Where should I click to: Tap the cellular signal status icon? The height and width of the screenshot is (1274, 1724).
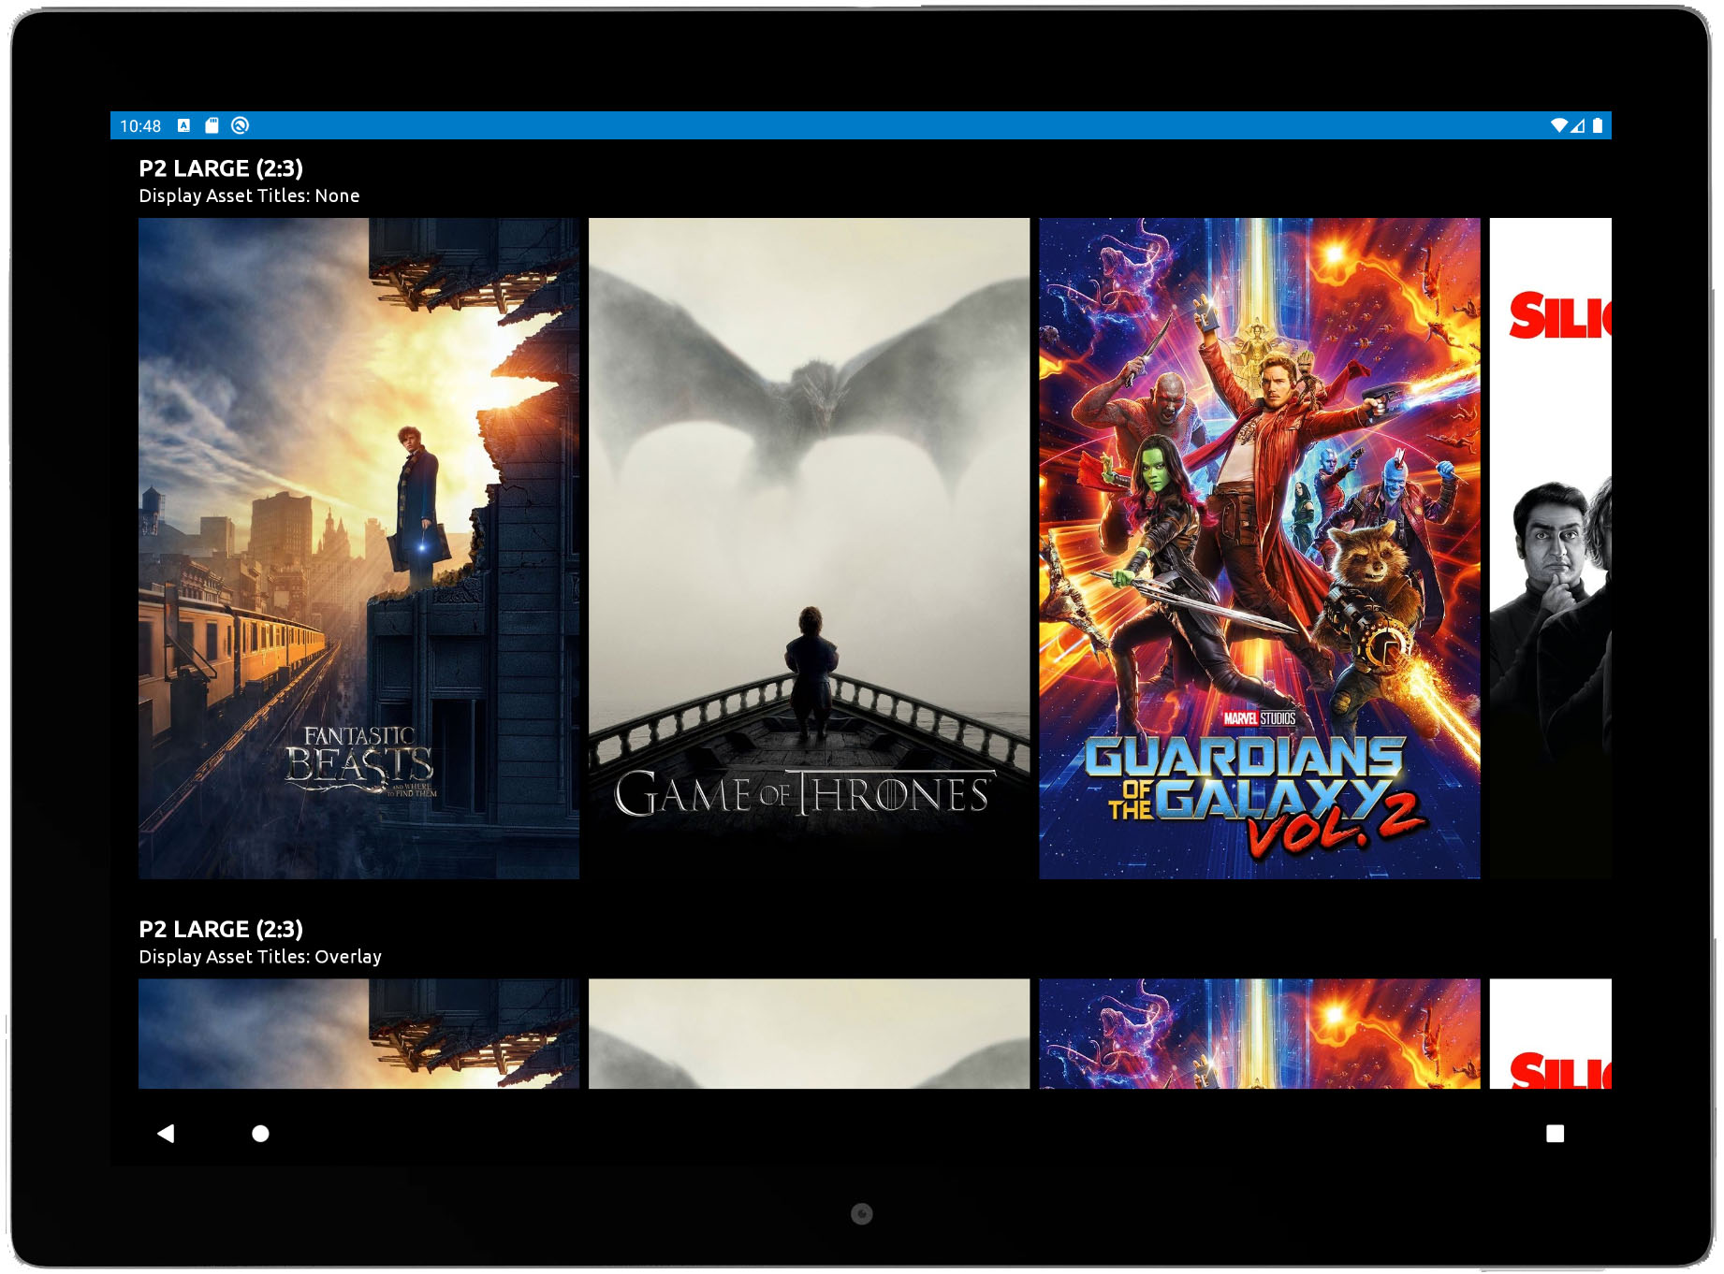pos(1578,125)
